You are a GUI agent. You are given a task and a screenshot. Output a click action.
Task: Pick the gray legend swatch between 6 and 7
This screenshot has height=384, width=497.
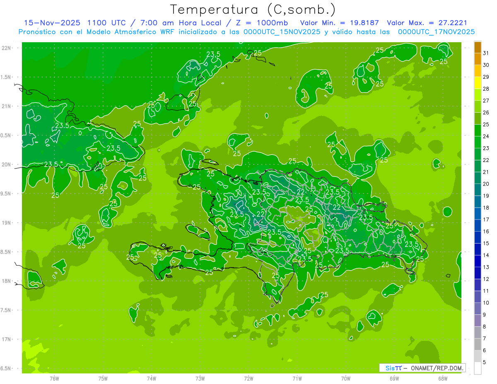click(478, 345)
